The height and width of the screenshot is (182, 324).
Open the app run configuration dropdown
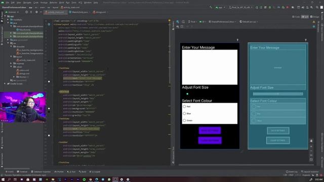point(220,7)
